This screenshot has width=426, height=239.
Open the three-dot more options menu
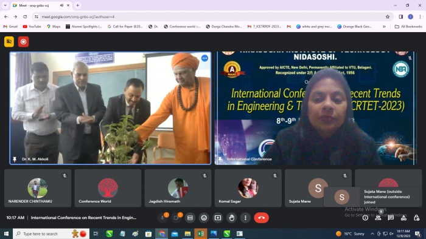tap(245, 218)
